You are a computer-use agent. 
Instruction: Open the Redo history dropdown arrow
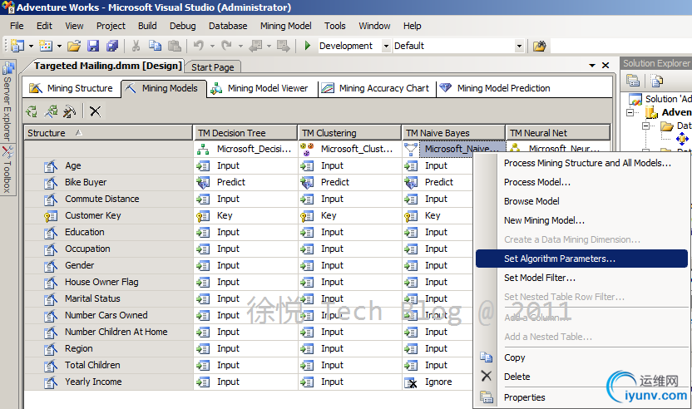click(x=240, y=46)
